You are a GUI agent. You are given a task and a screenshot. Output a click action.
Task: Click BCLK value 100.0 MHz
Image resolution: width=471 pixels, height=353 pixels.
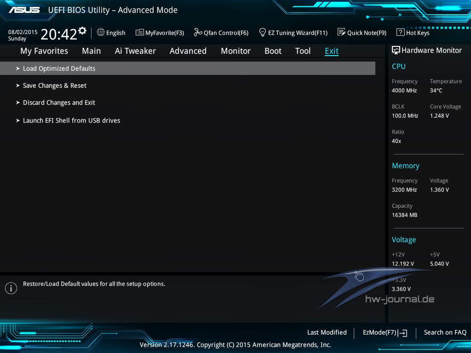pos(405,115)
